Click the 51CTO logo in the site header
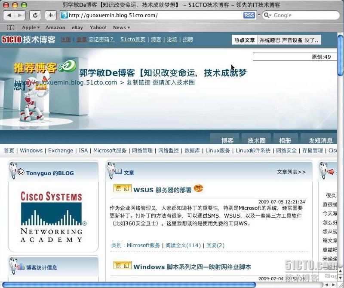 click(28, 39)
